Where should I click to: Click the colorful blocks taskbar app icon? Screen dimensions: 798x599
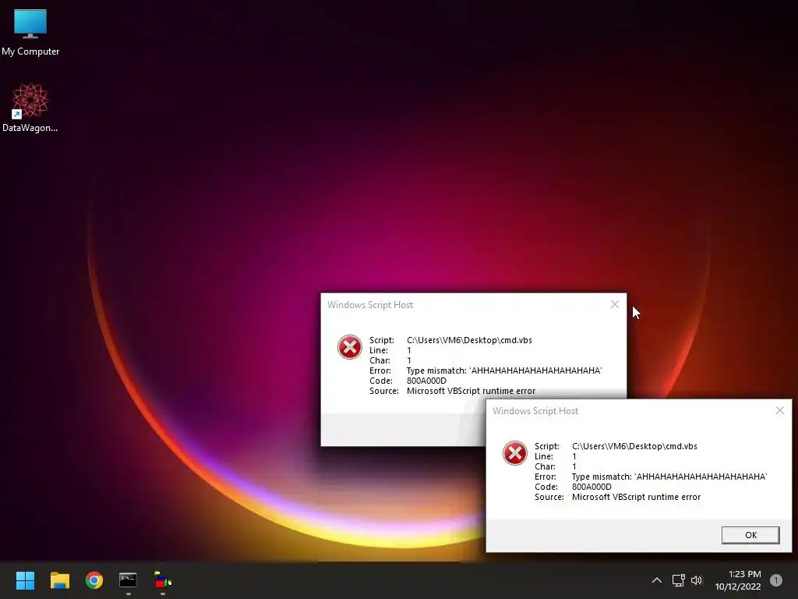(x=162, y=580)
